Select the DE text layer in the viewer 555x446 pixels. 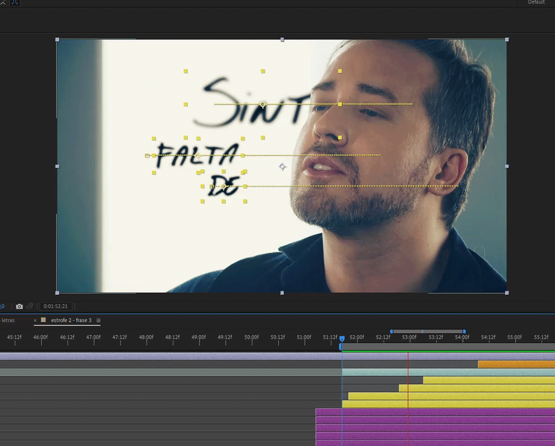coord(223,186)
